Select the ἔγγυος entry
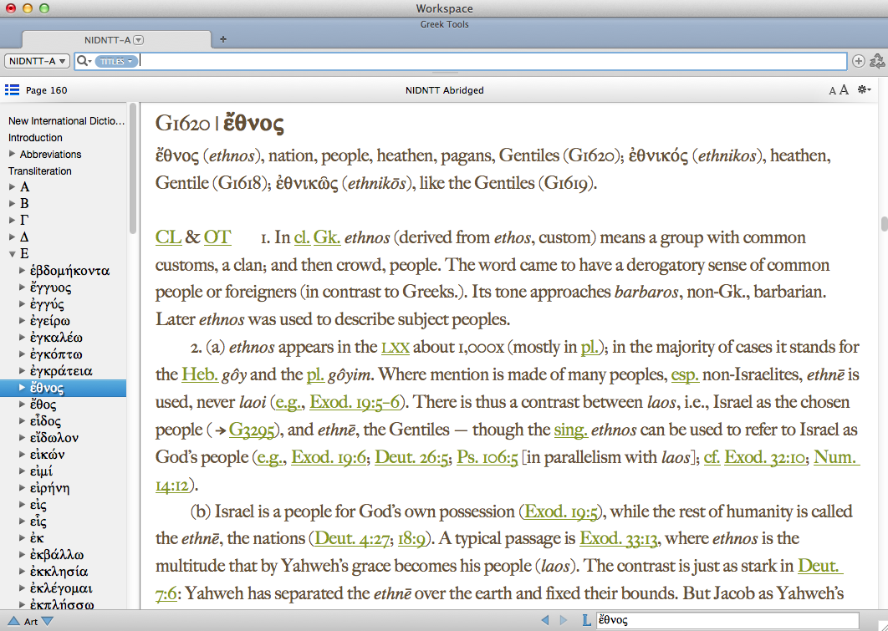 pyautogui.click(x=50, y=288)
